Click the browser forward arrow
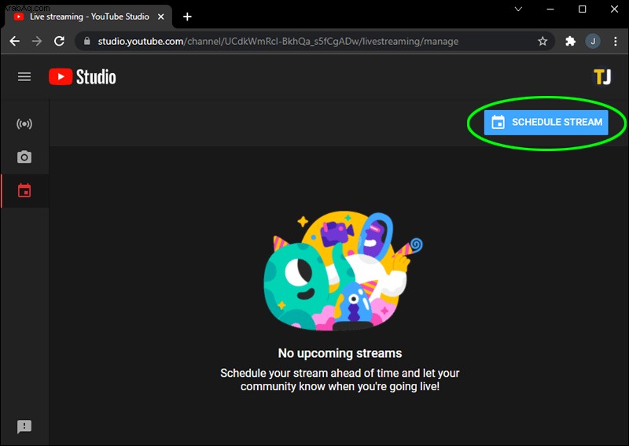 (x=37, y=41)
